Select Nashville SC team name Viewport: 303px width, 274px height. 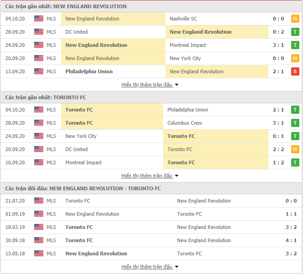tap(183, 19)
